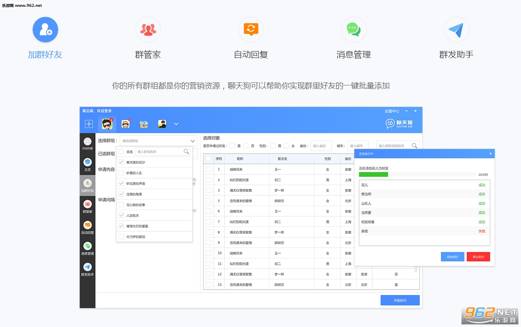This screenshot has height=327, width=521.
Task: Select the first avatar with badge 4
Action: [107, 124]
